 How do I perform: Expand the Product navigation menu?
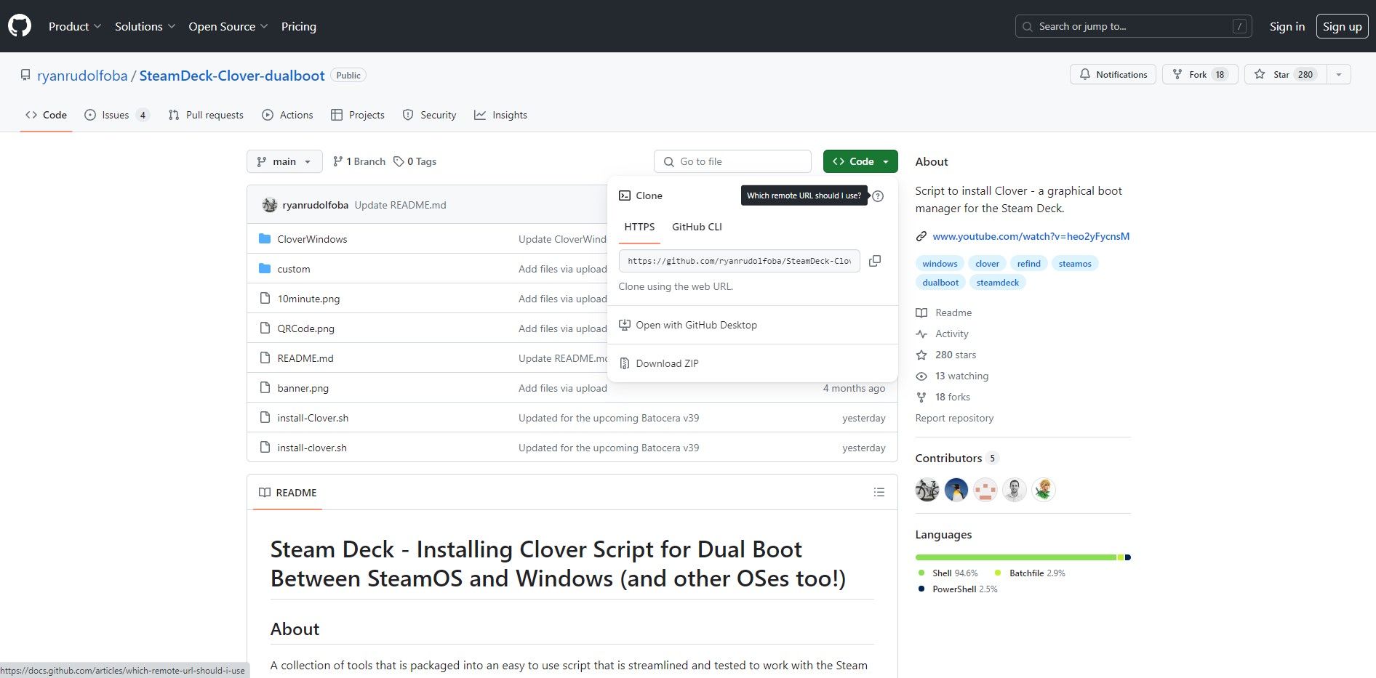click(x=74, y=26)
